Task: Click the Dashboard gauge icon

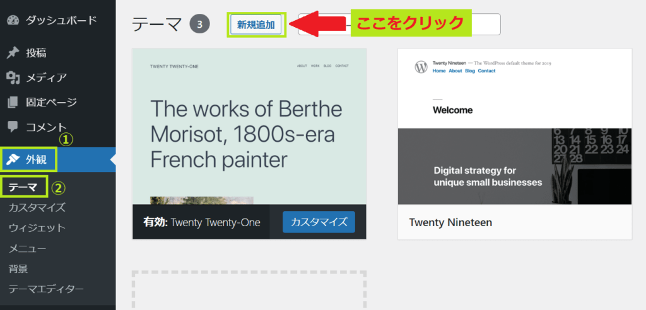Action: [13, 20]
